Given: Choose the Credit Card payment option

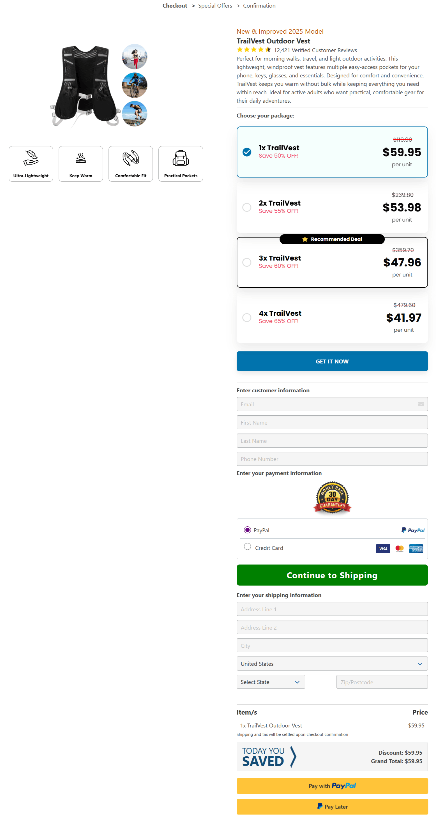Looking at the screenshot, I should point(247,546).
